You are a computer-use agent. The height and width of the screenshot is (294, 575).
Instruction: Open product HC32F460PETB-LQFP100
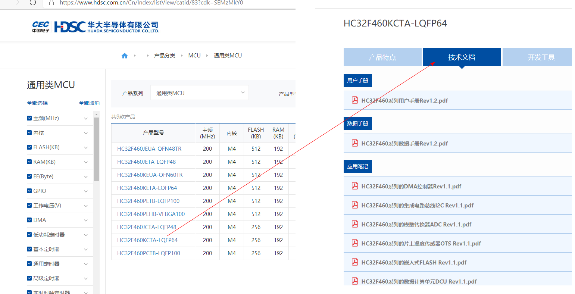tap(148, 201)
